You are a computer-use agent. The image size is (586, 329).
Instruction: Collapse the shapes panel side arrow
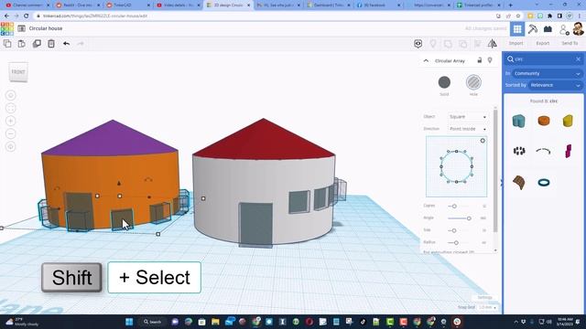[x=502, y=182]
